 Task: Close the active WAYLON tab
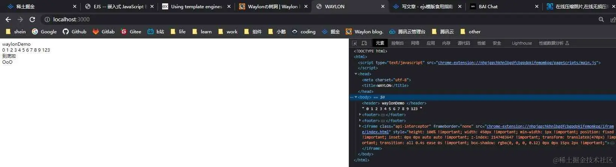tap(383, 6)
